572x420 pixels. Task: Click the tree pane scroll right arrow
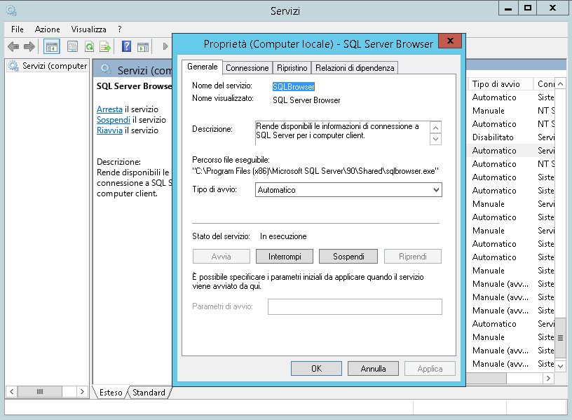click(x=83, y=391)
